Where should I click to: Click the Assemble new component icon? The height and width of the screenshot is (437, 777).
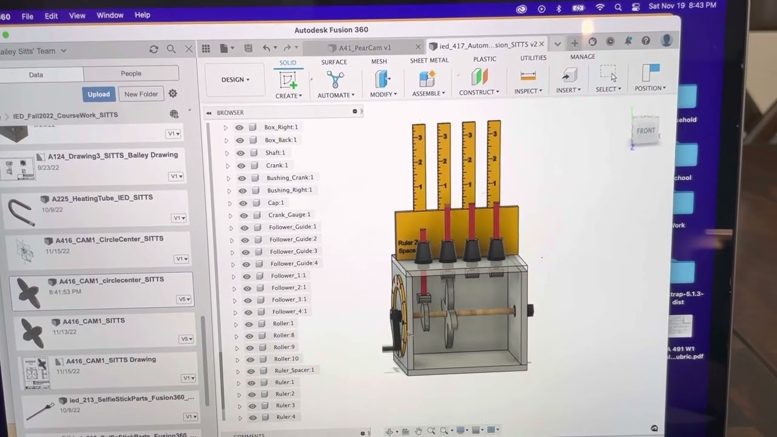tap(427, 78)
